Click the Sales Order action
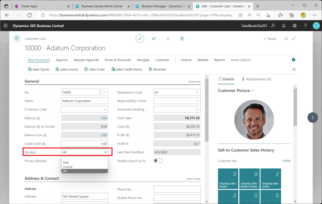Screen dimensions: 322x204 [95, 69]
